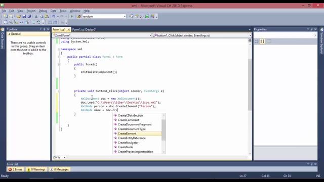
Task: Open the 'random' find combo box
Action: click(125, 17)
